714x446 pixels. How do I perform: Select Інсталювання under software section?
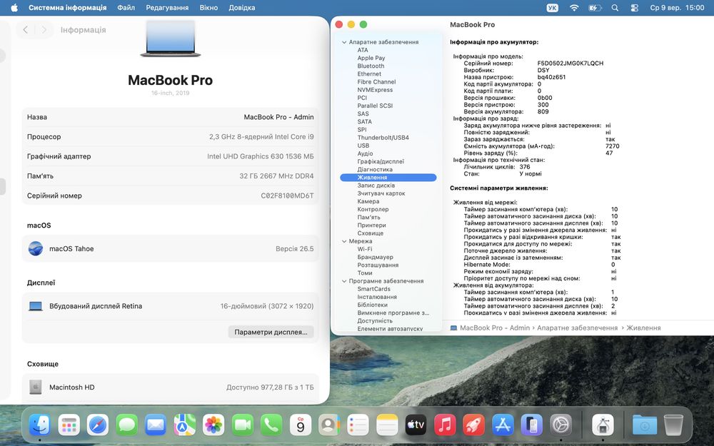coord(377,297)
